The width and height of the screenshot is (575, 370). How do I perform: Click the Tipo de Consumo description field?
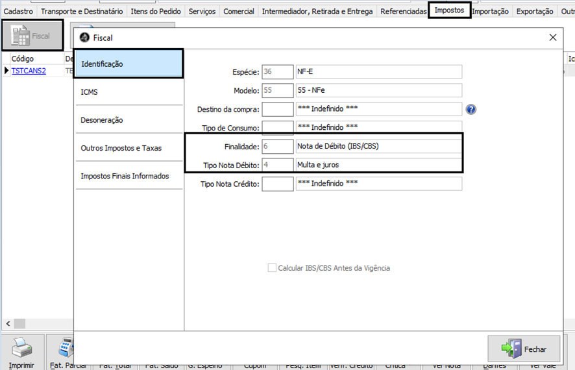[x=379, y=127]
